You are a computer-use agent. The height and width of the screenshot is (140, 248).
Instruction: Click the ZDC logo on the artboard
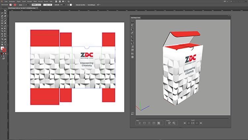point(87,55)
